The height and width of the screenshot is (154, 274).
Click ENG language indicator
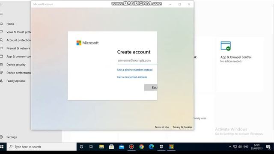(x=246, y=147)
